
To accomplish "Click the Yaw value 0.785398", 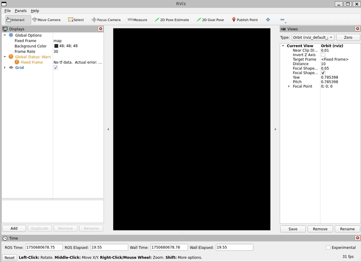I will click(330, 77).
